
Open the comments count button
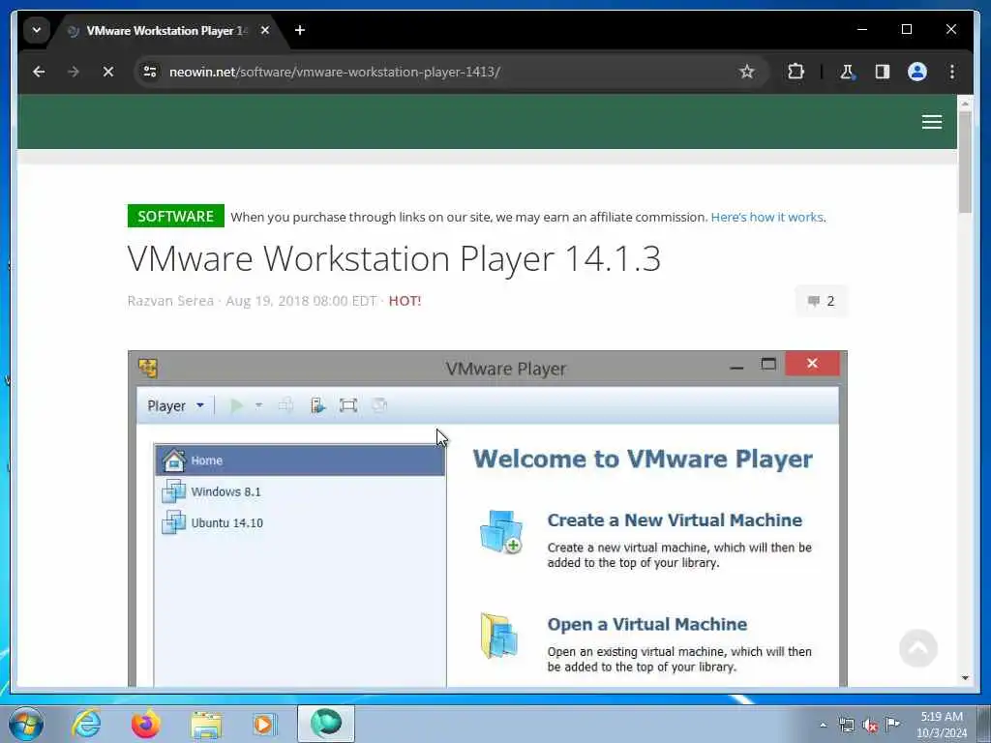[821, 302]
